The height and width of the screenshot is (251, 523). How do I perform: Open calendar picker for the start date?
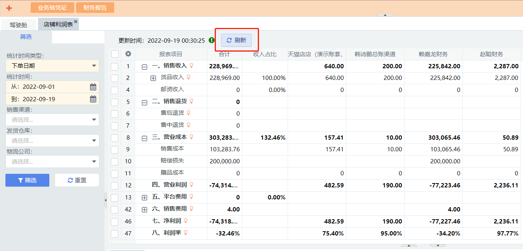tap(93, 87)
